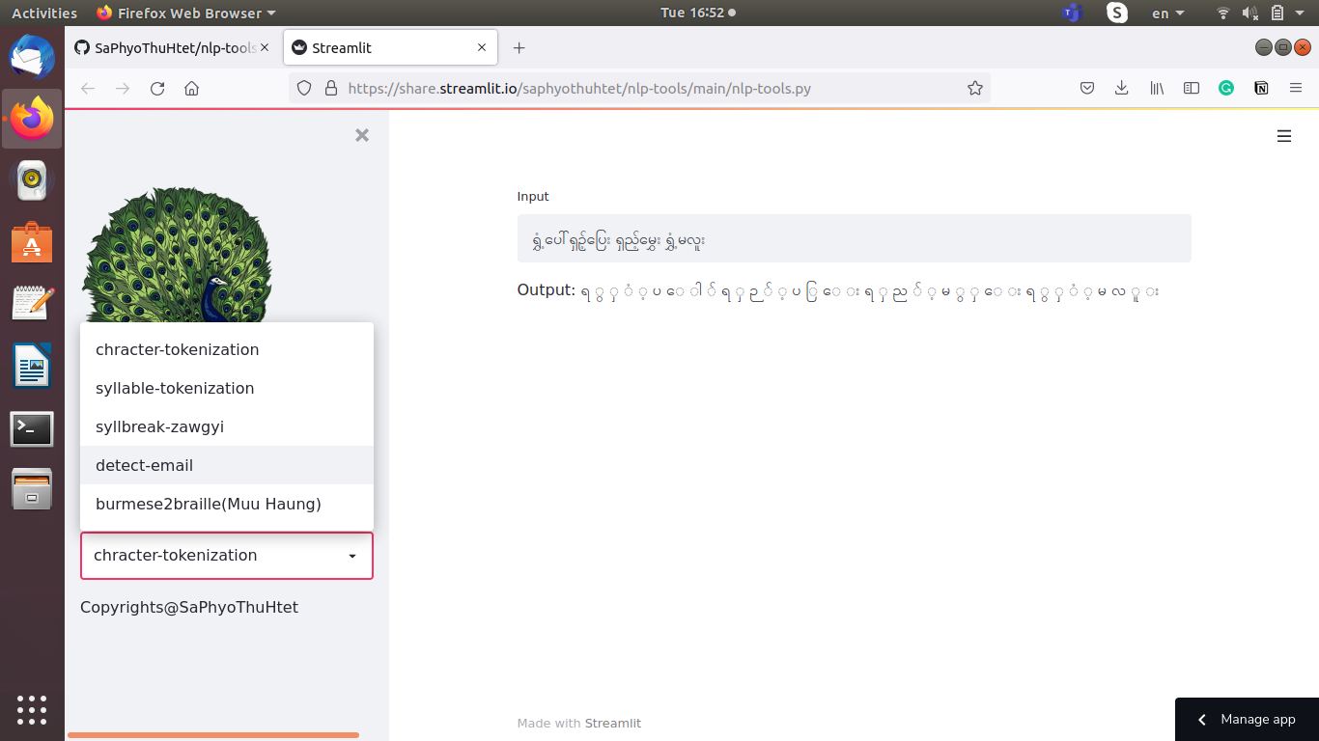View site security padlock info
This screenshot has height=741, width=1319.
331,89
